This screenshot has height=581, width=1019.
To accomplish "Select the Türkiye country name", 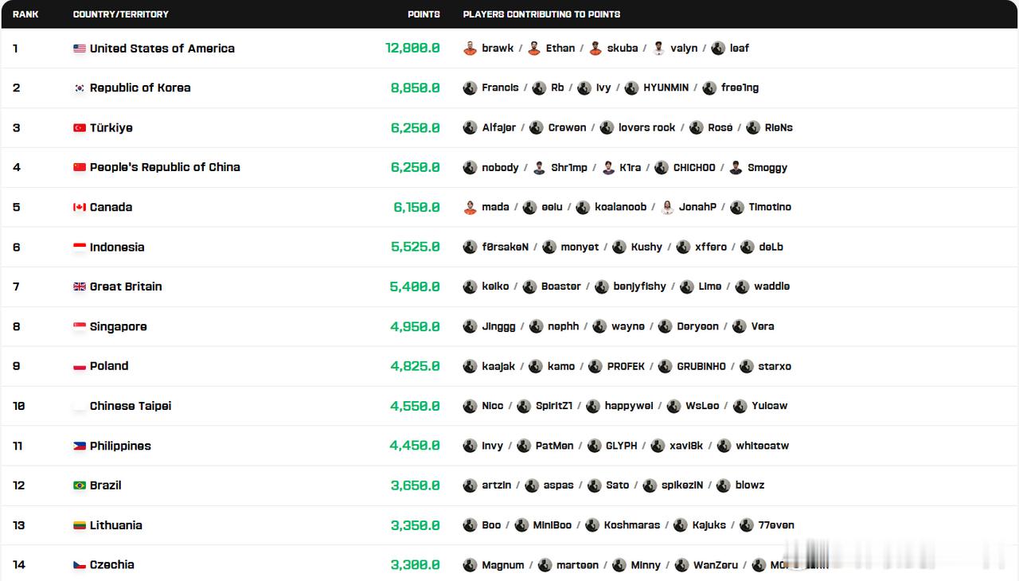I will 111,128.
